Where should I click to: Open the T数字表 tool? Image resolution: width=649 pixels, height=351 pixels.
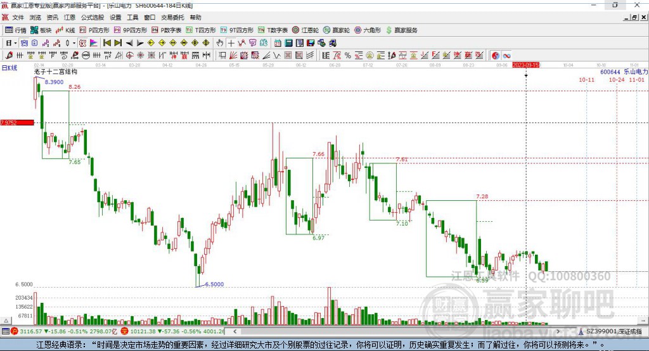pyautogui.click(x=273, y=30)
